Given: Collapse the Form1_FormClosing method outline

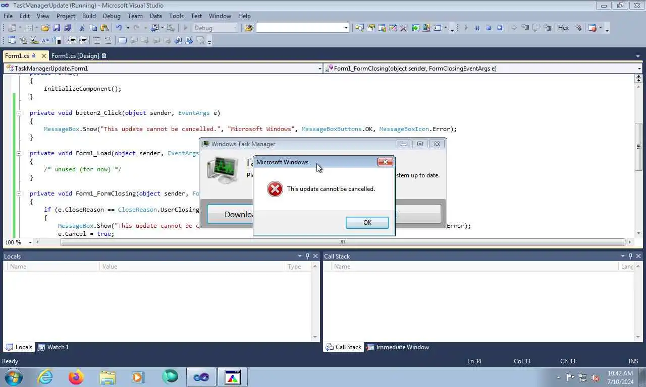Looking at the screenshot, I should point(19,193).
